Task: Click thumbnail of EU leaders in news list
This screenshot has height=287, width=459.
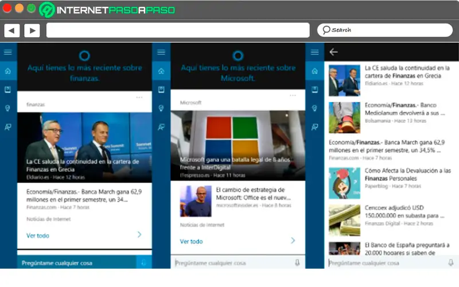Action: (x=345, y=80)
